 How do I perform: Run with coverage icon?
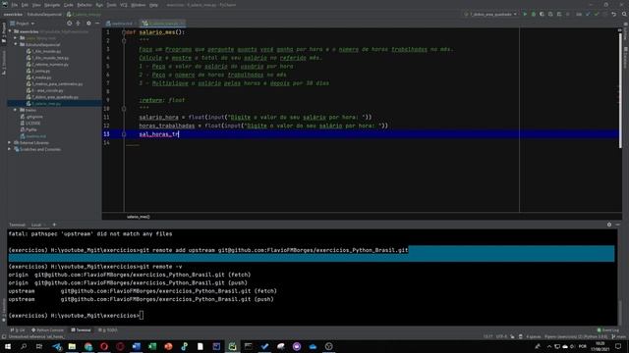(x=542, y=14)
